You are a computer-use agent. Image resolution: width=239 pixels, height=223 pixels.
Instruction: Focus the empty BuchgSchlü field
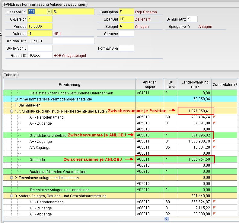click(40, 48)
